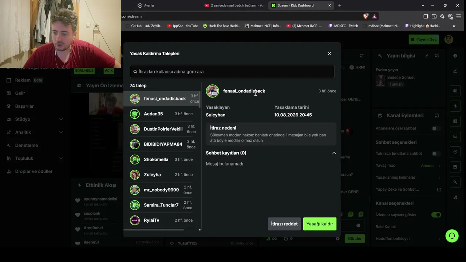Open the info icon in right rail
466x262 pixels.
455,56
